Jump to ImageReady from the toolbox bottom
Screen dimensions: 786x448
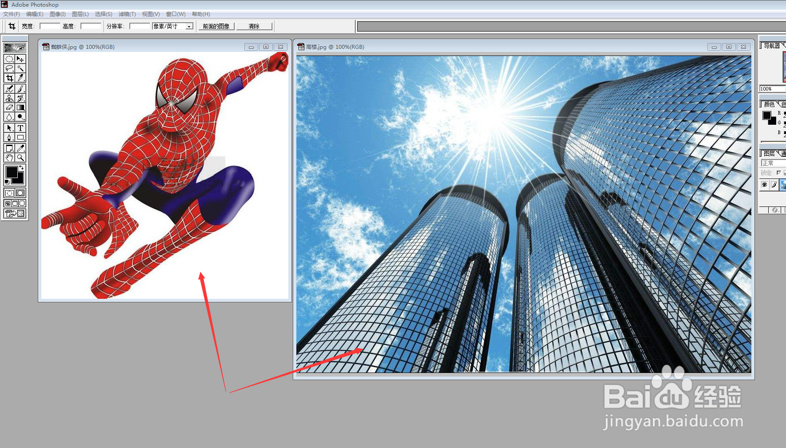[x=15, y=214]
